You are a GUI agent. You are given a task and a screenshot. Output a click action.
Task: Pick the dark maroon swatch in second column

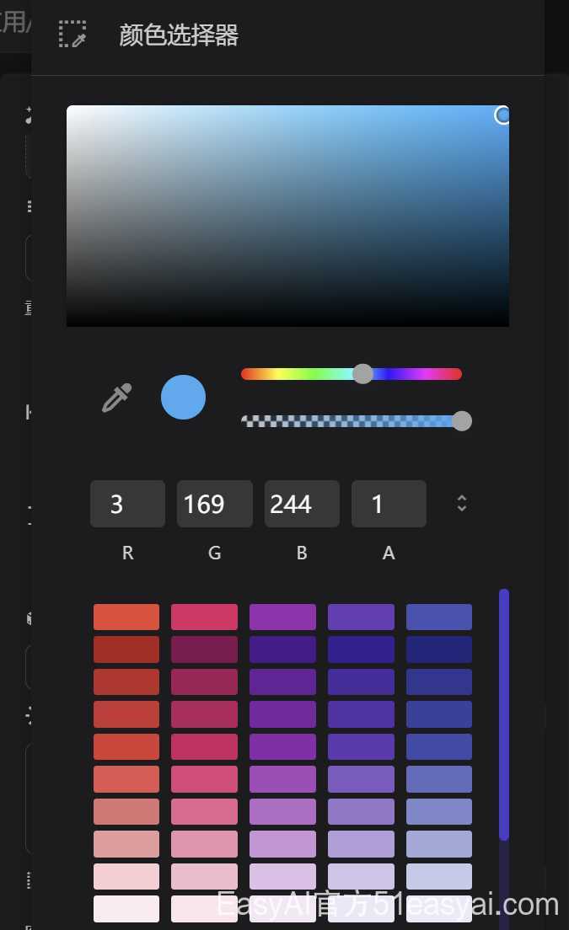pos(204,649)
